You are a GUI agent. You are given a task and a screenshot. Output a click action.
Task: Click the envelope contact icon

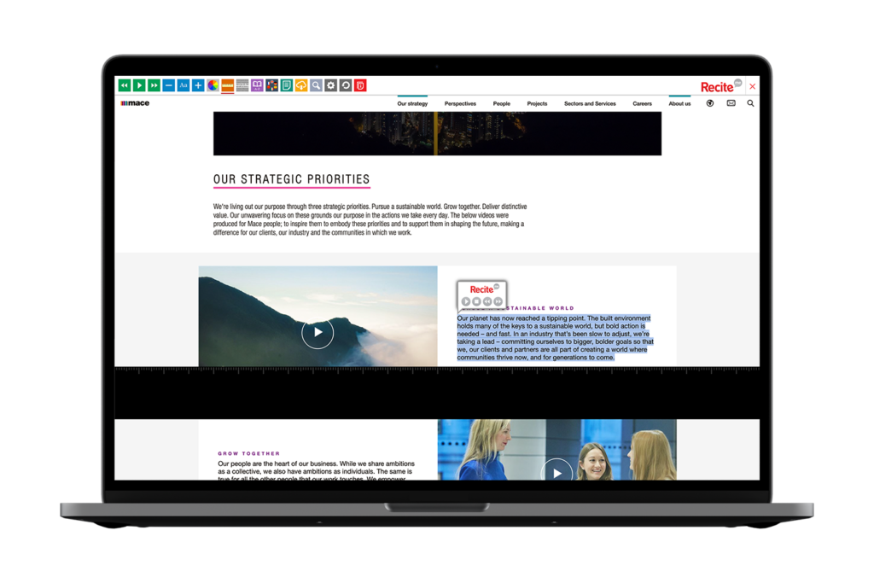[731, 103]
